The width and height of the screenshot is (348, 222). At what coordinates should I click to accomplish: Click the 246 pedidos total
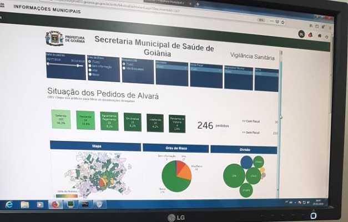click(x=213, y=125)
